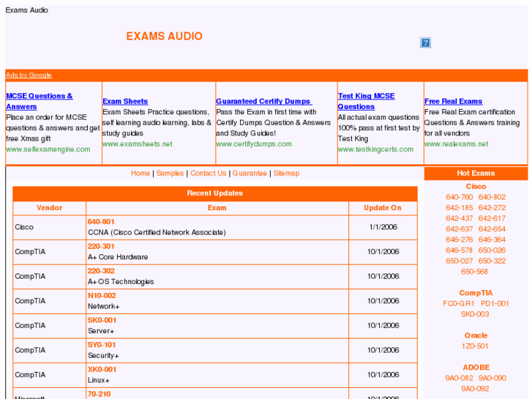Open ADOBE vendor heading in Hot Exams

pos(476,368)
